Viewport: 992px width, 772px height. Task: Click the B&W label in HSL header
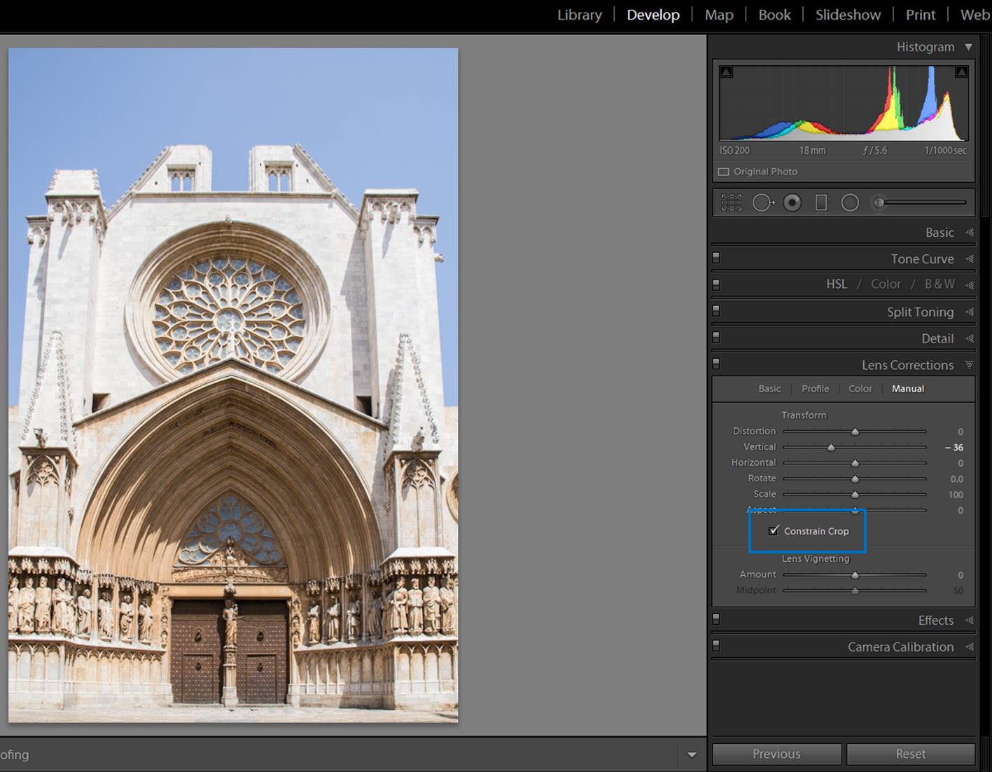[939, 284]
